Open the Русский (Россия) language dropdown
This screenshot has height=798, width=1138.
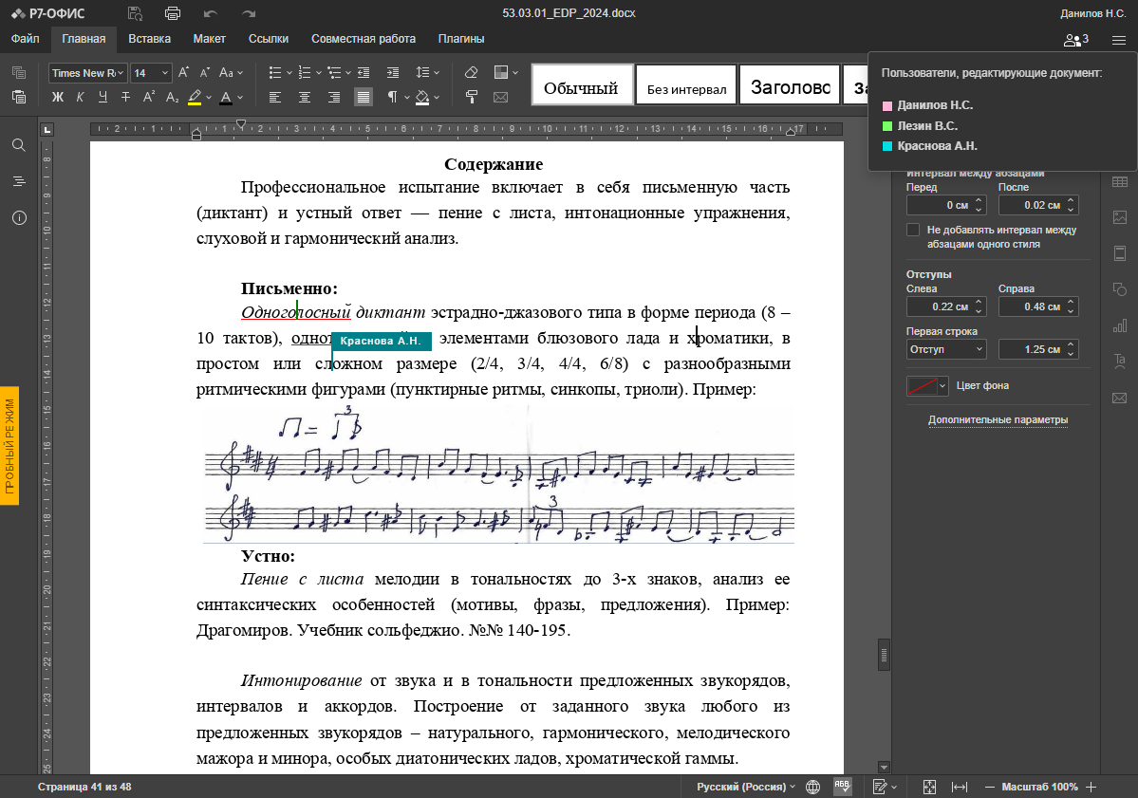pos(746,787)
